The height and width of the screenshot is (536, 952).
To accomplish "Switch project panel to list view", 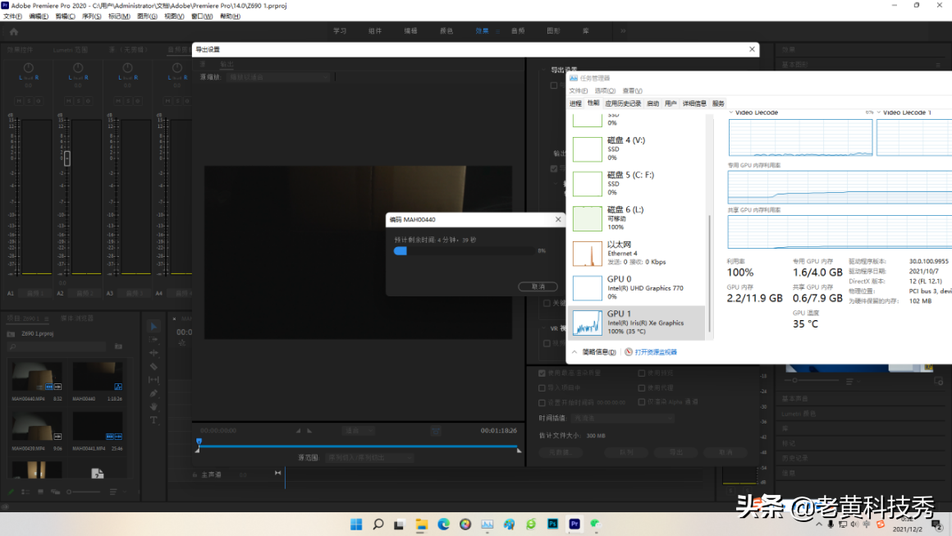I will point(25,492).
